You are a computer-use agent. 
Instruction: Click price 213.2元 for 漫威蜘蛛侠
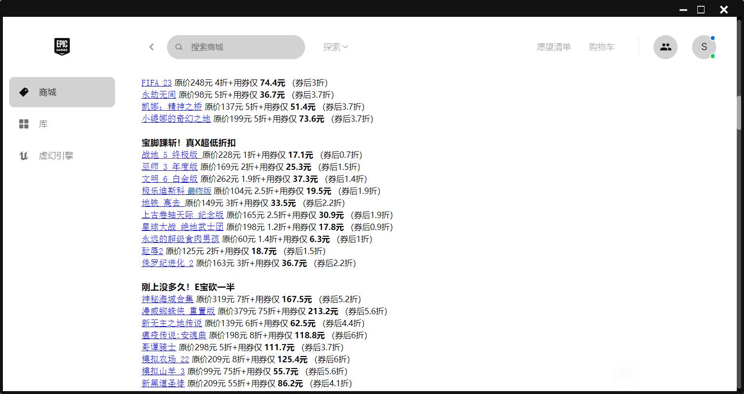[323, 311]
